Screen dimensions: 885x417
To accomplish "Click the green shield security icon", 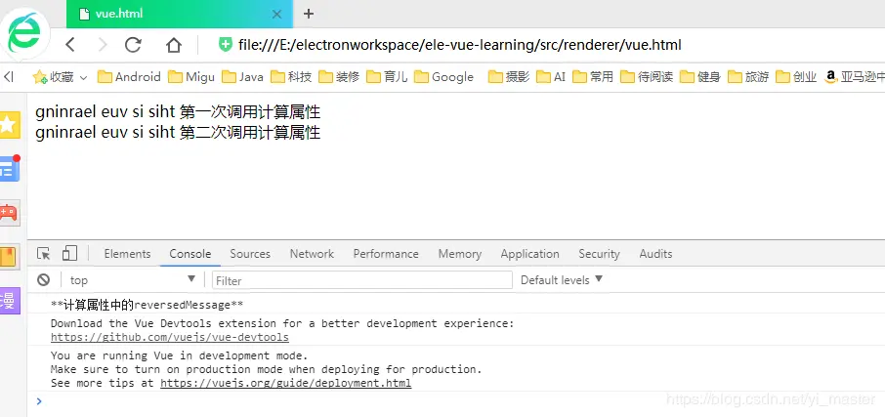I will [226, 45].
